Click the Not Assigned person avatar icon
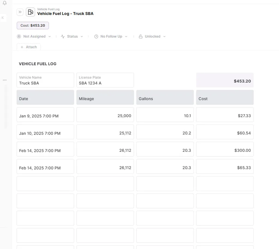The image size is (279, 249). (x=19, y=37)
